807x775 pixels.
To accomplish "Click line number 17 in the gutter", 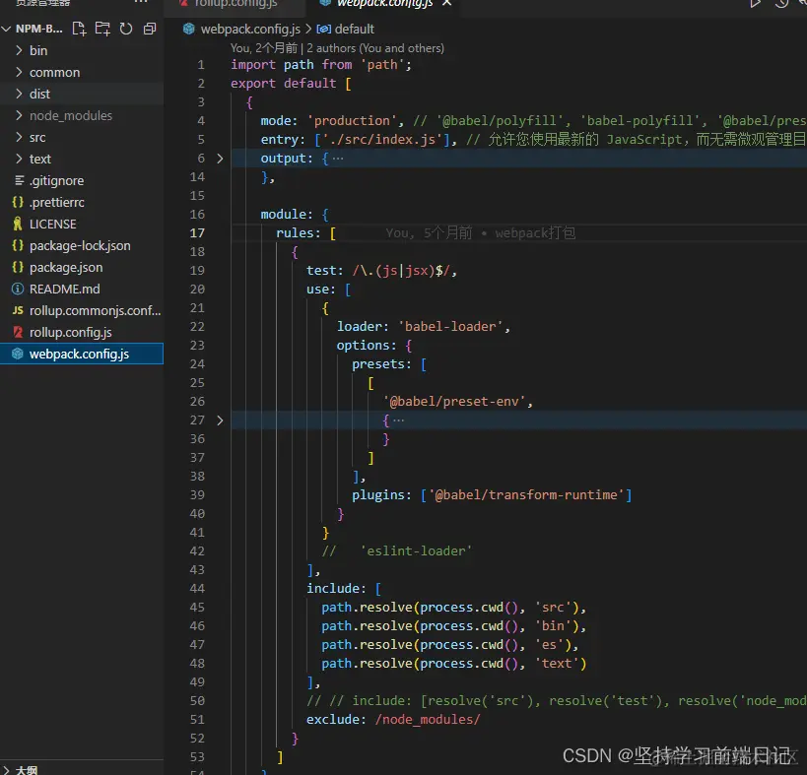I will 197,233.
